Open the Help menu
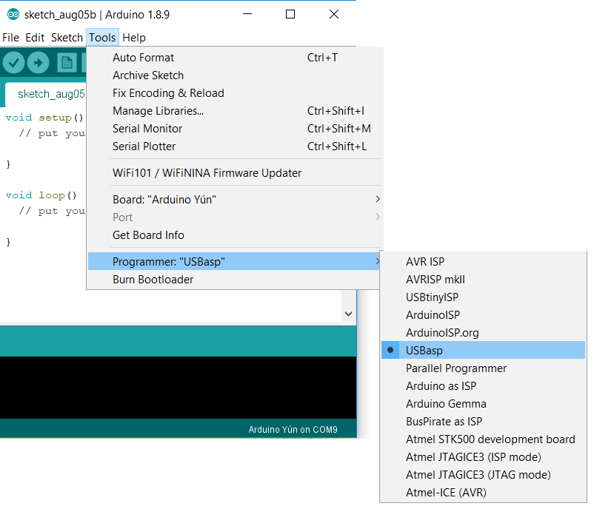Image resolution: width=594 pixels, height=506 pixels. tap(134, 38)
